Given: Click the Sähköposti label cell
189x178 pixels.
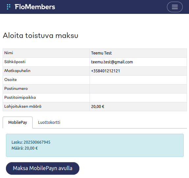Looking at the screenshot, I should (x=46, y=62).
